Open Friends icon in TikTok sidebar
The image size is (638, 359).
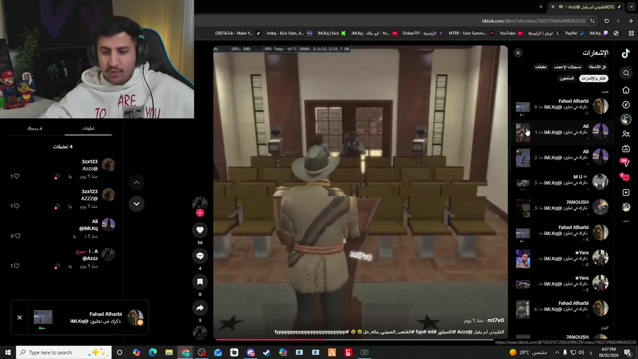click(626, 134)
